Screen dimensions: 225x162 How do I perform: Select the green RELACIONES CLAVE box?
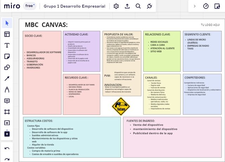point(162,51)
